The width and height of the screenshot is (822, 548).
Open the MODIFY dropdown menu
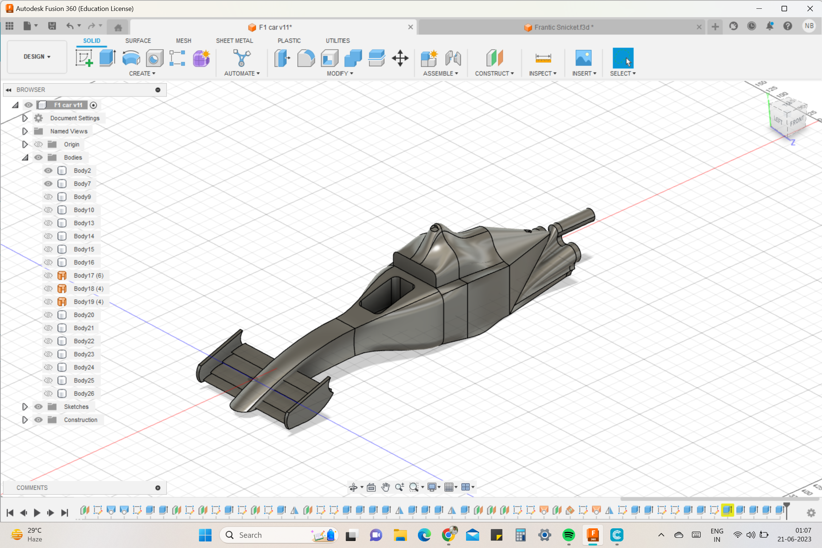[x=339, y=73]
